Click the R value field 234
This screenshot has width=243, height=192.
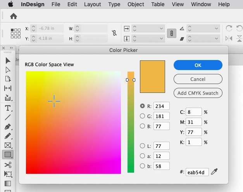click(x=162, y=106)
